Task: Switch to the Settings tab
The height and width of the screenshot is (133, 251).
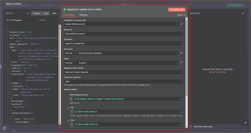Action: coord(83,15)
